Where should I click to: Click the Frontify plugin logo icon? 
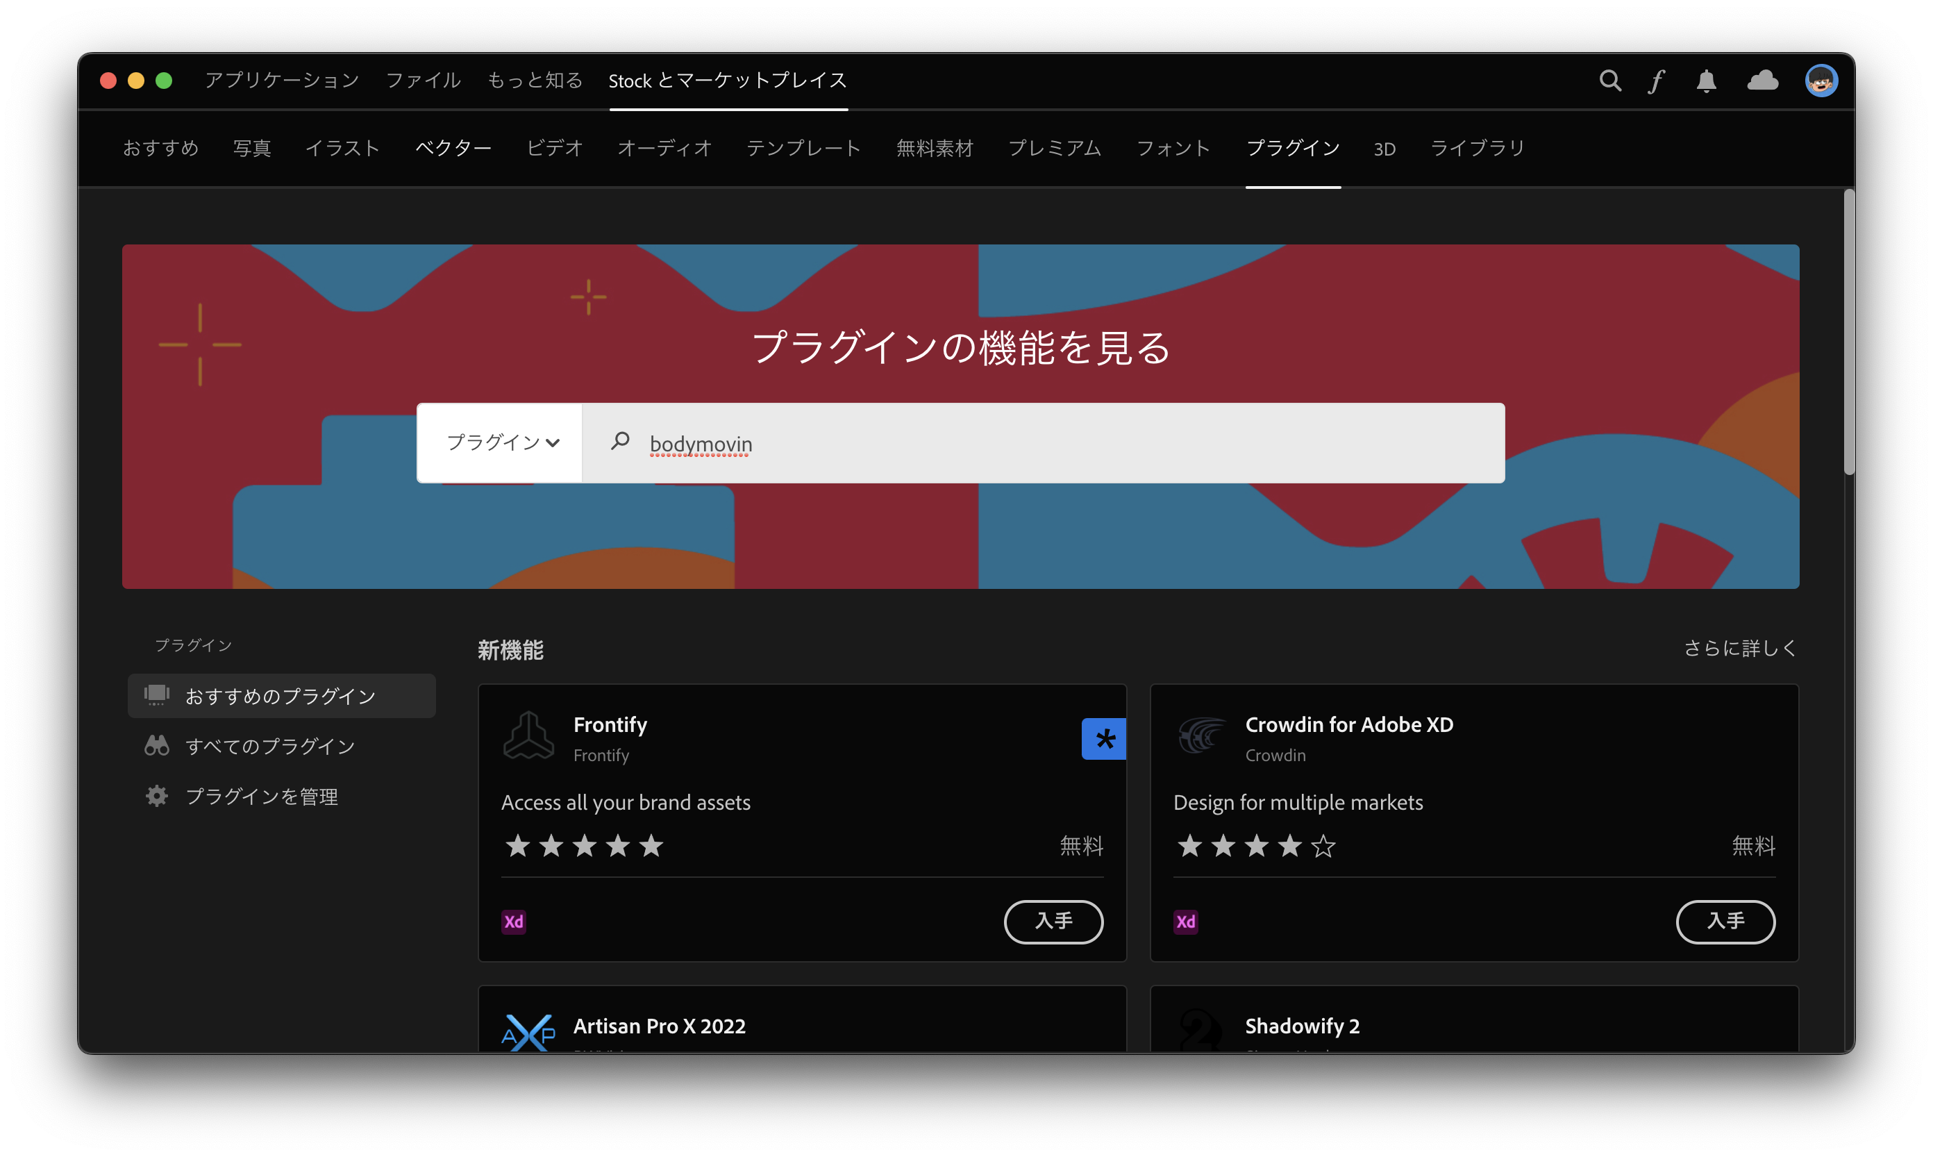(x=528, y=735)
